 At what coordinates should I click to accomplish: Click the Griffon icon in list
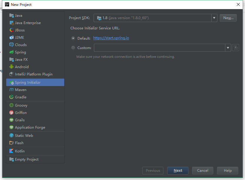click(x=11, y=113)
